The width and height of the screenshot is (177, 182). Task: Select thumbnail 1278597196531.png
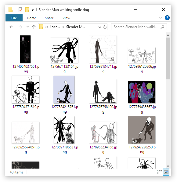click(x=64, y=130)
